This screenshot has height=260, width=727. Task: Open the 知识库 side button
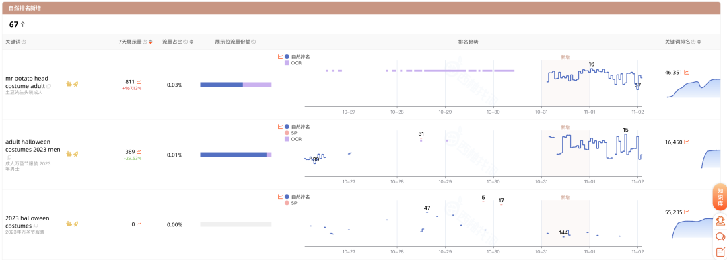click(720, 197)
